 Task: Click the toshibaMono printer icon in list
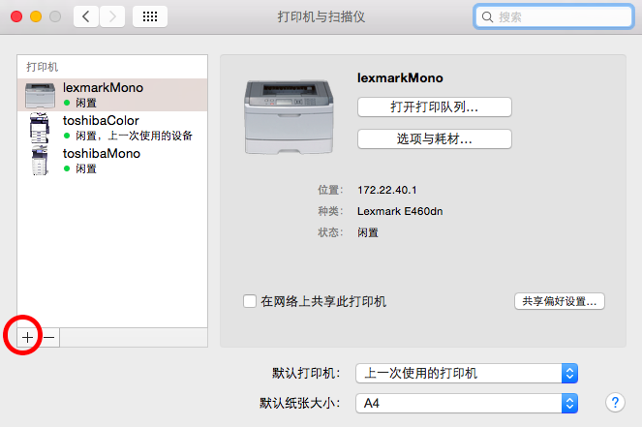click(41, 161)
